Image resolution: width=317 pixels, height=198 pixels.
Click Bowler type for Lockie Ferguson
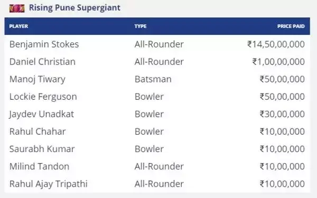(149, 97)
